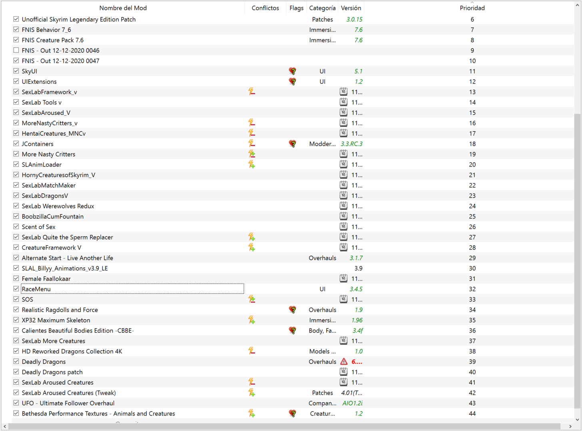Click SexLab Tools v calendar version icon
This screenshot has height=431, width=582.
(x=343, y=102)
